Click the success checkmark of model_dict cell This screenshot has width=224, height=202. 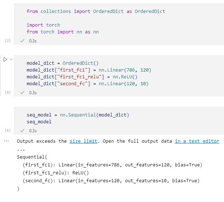pos(22,93)
